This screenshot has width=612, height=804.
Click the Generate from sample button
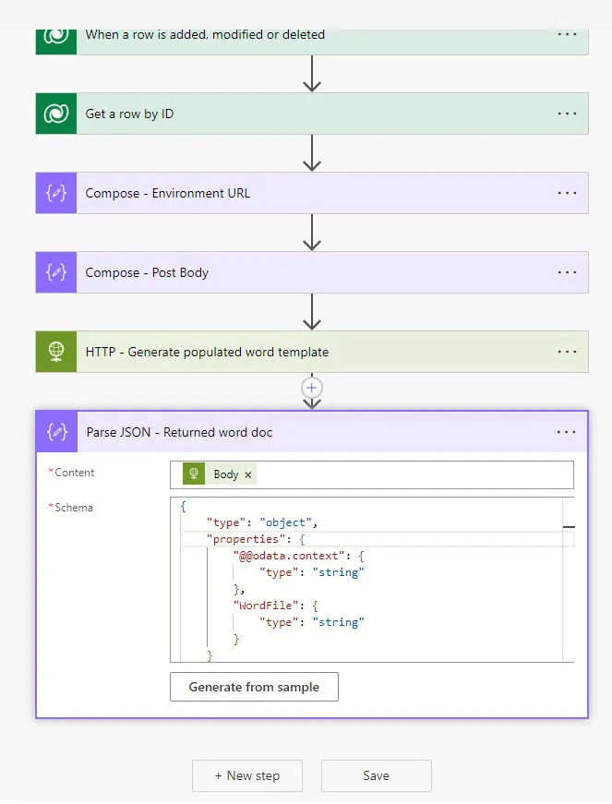tap(254, 687)
